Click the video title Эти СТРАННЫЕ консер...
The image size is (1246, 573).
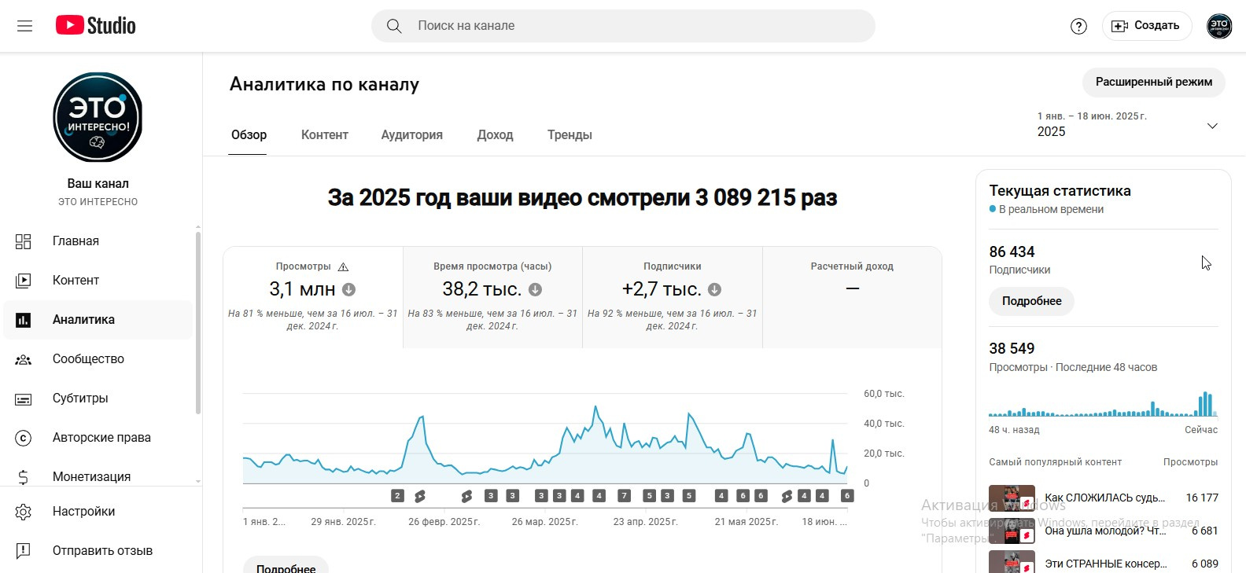(1105, 564)
